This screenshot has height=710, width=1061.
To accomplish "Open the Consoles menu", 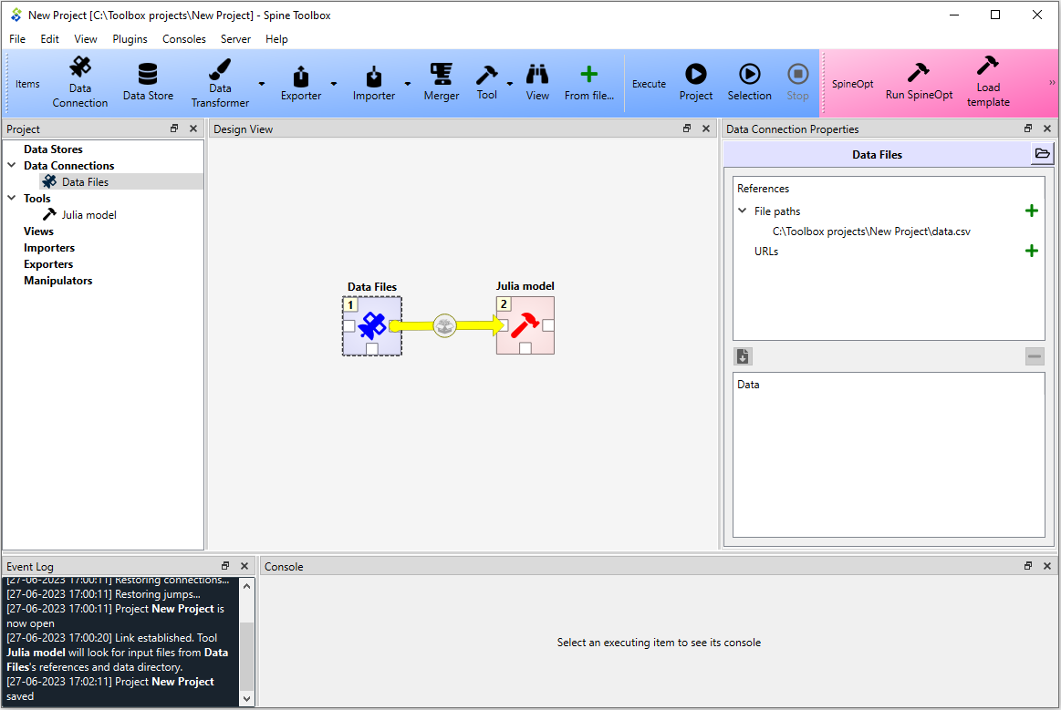I will 184,38.
